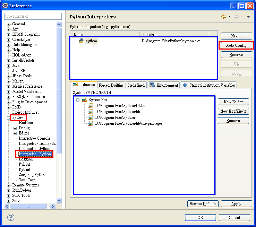
Task: Select Interpreter - Jython in tree
Action: coord(35,149)
